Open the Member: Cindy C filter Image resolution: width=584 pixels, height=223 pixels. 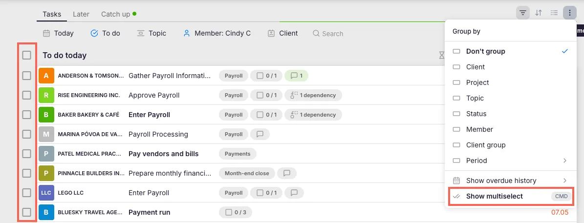click(217, 33)
